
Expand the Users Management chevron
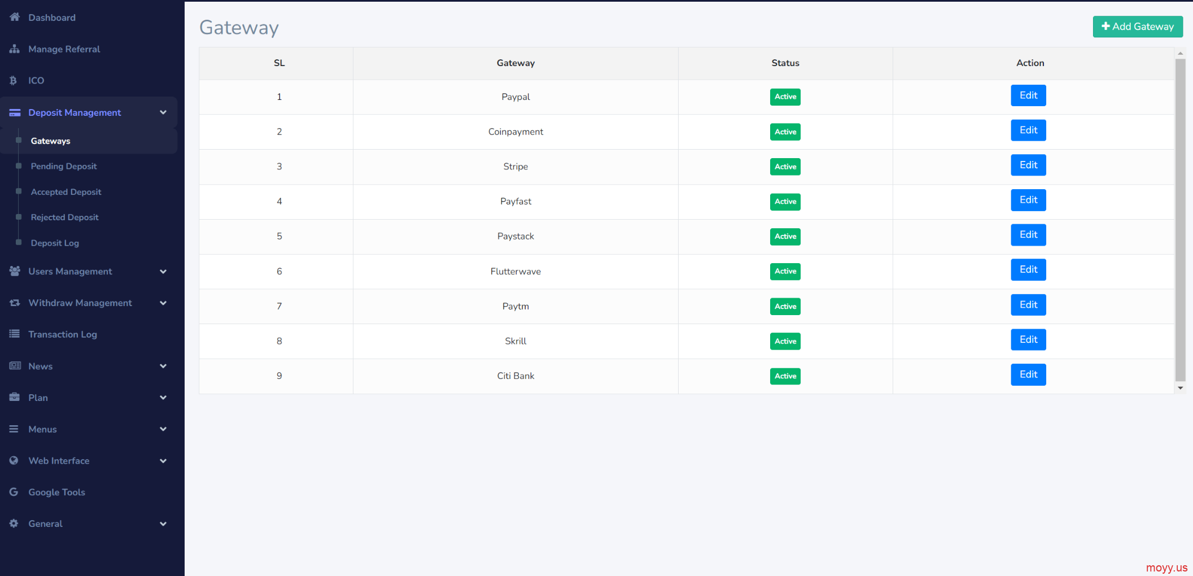click(x=163, y=272)
